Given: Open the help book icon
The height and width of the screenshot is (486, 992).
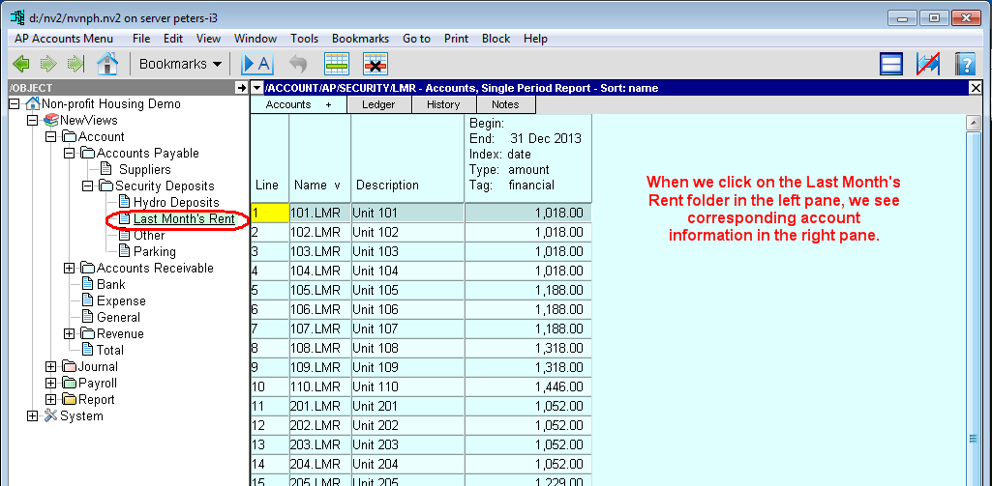Looking at the screenshot, I should [964, 65].
